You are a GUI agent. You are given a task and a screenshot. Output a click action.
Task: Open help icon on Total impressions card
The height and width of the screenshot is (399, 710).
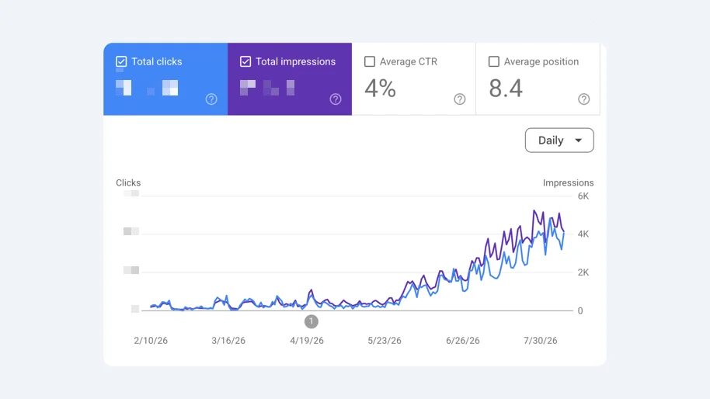pyautogui.click(x=336, y=99)
